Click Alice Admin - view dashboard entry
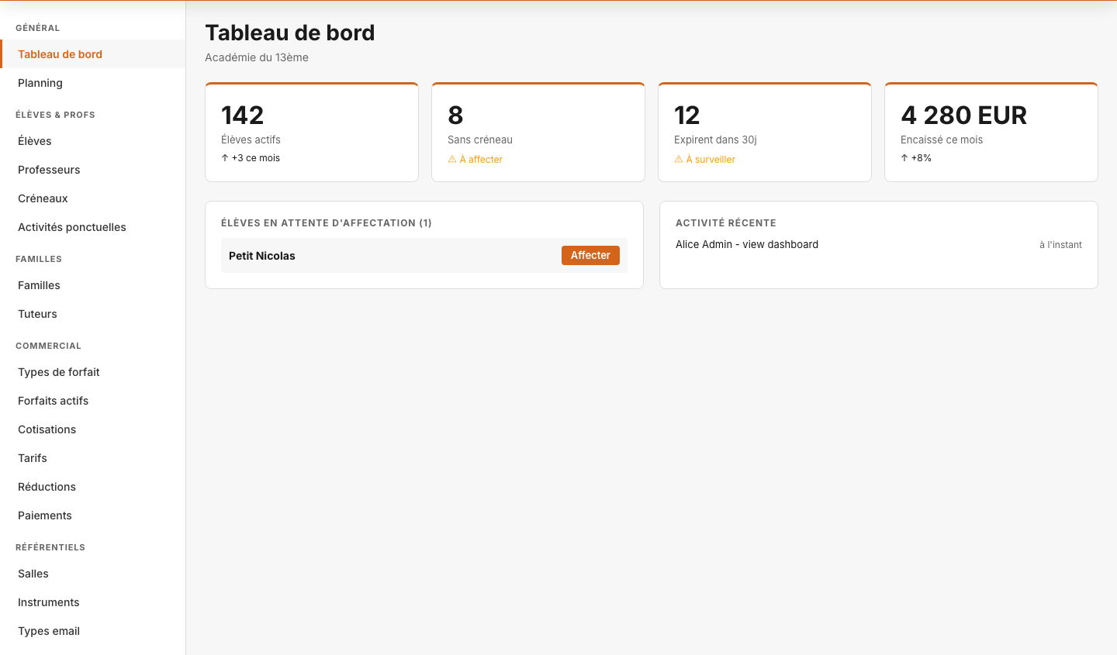The width and height of the screenshot is (1117, 655). (747, 244)
